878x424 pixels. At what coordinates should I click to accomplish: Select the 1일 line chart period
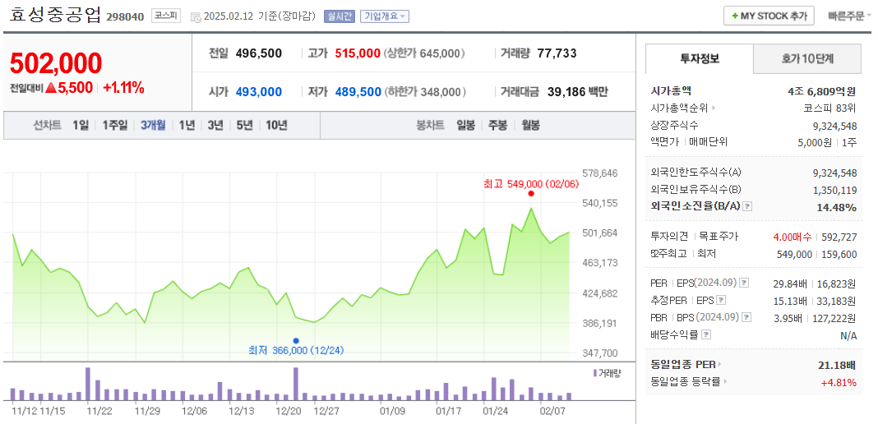click(80, 125)
